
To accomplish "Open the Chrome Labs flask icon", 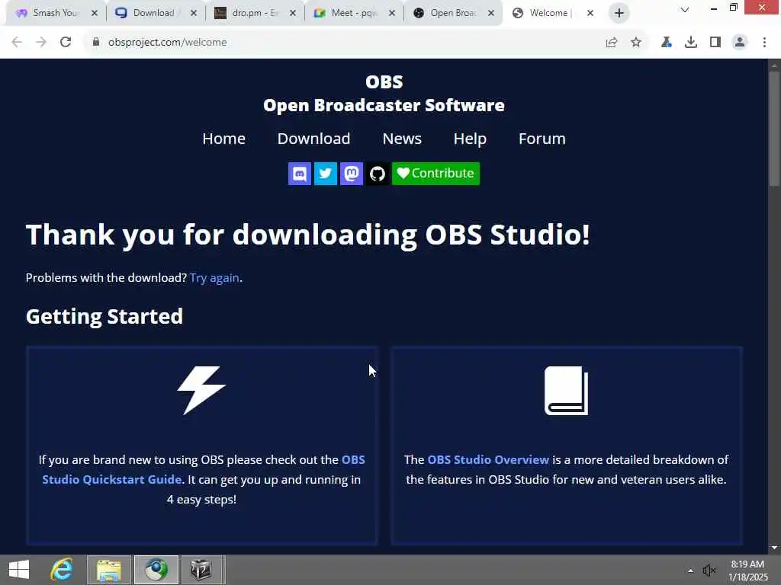I will (x=666, y=43).
